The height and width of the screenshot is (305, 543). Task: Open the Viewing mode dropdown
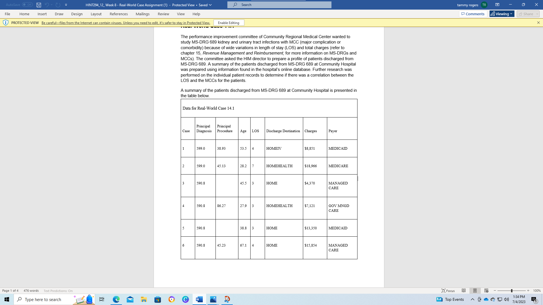(x=502, y=14)
